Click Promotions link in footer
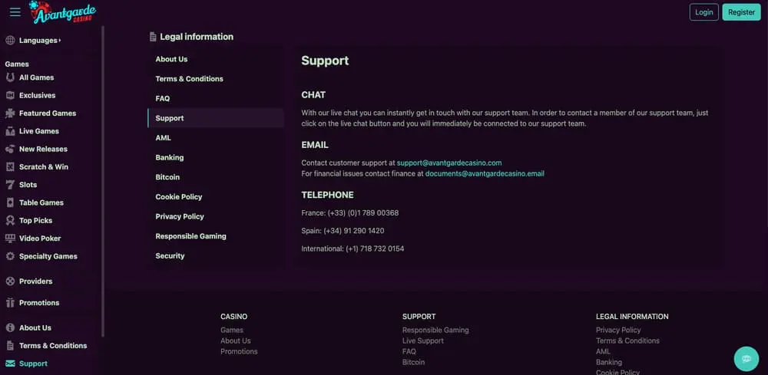The width and height of the screenshot is (768, 375). (239, 351)
